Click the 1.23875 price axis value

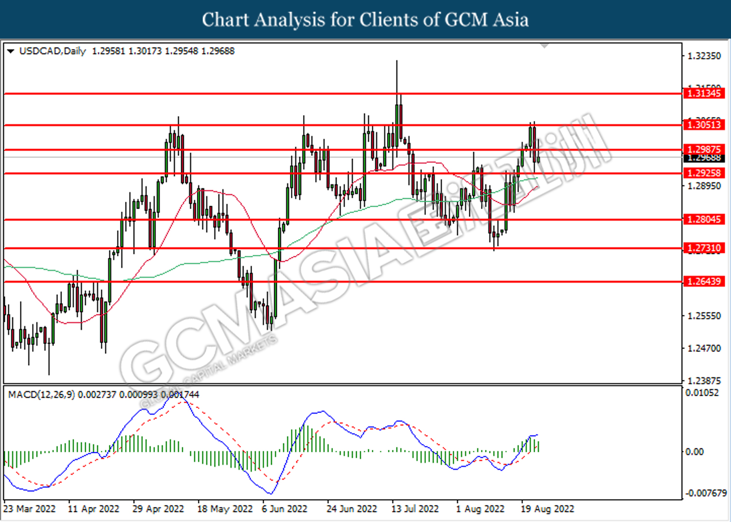704,380
